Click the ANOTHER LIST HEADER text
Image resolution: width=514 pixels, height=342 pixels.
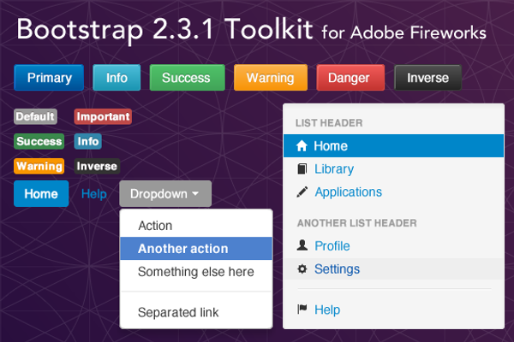(x=357, y=223)
